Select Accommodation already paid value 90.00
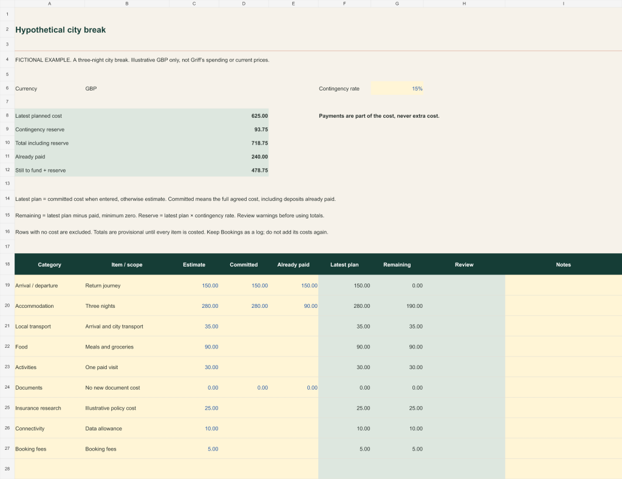The width and height of the screenshot is (622, 479). 293,306
